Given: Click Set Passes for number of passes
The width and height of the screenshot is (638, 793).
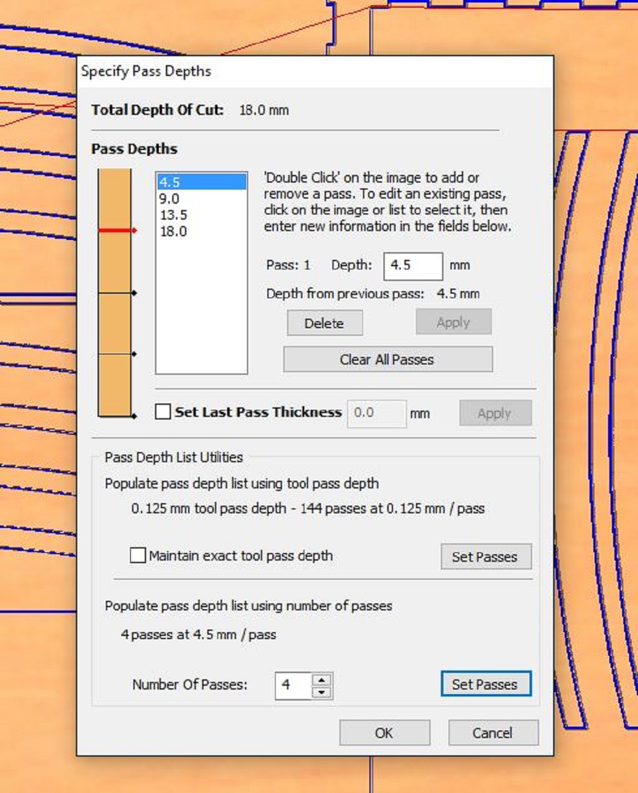Looking at the screenshot, I should point(486,684).
